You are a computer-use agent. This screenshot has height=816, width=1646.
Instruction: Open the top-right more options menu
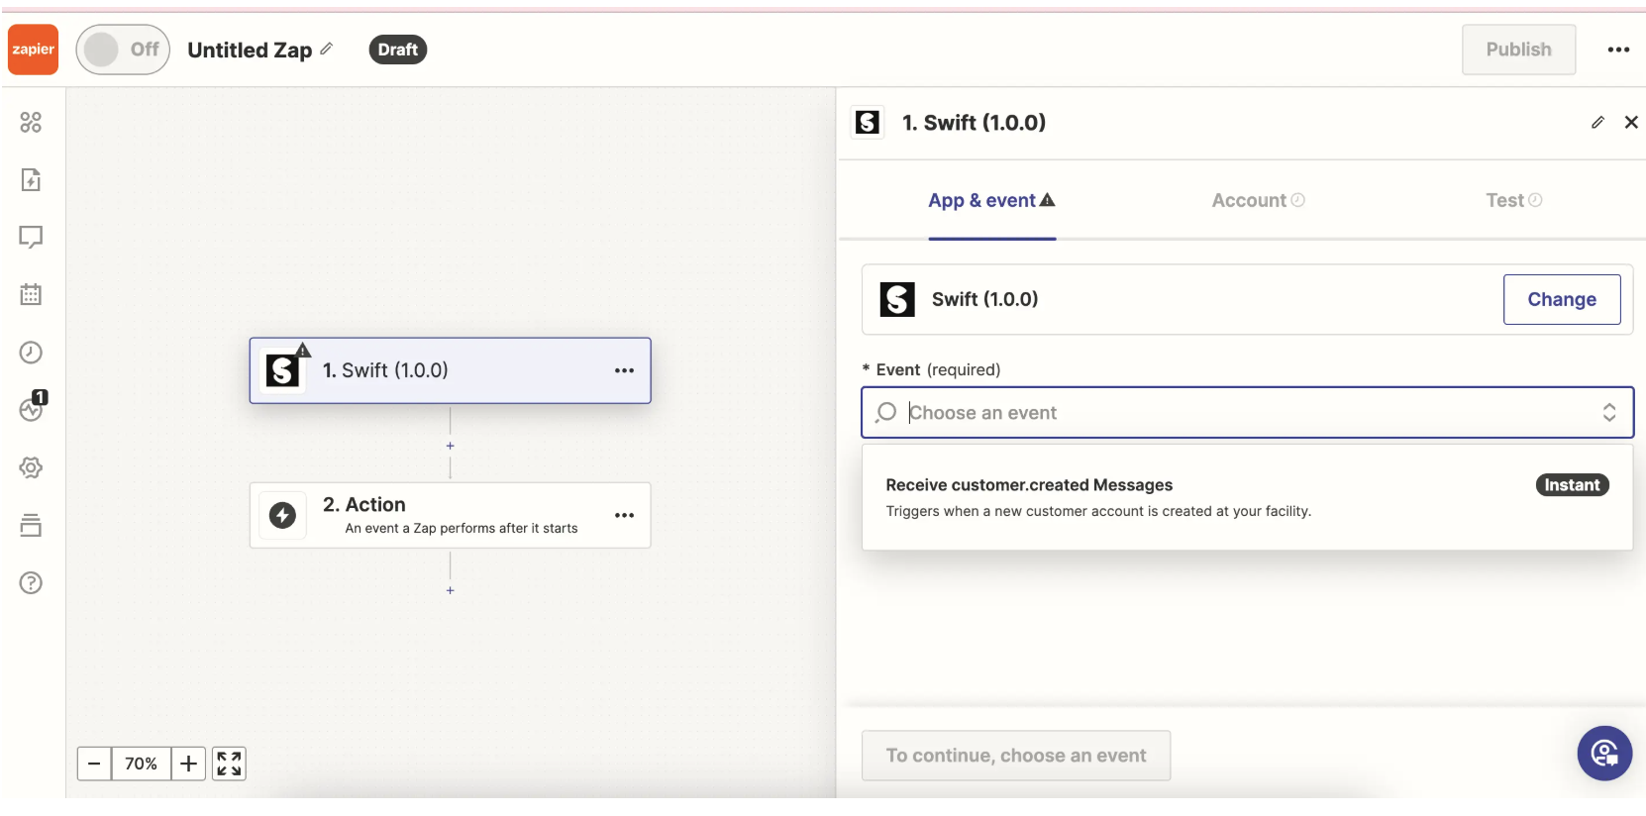(x=1618, y=50)
